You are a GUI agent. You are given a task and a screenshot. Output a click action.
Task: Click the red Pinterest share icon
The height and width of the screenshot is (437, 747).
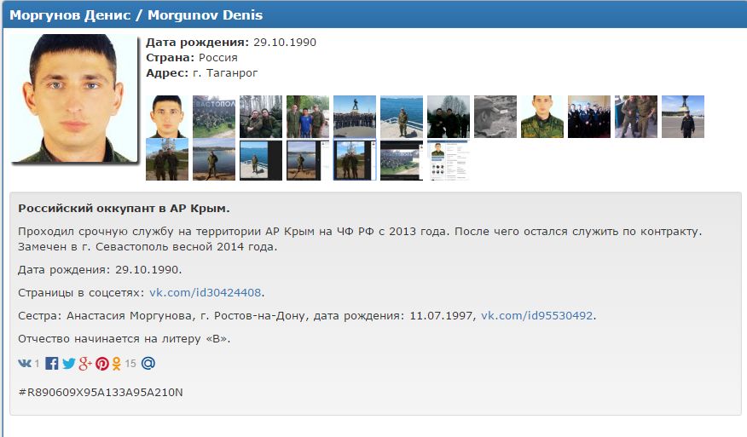pyautogui.click(x=102, y=364)
